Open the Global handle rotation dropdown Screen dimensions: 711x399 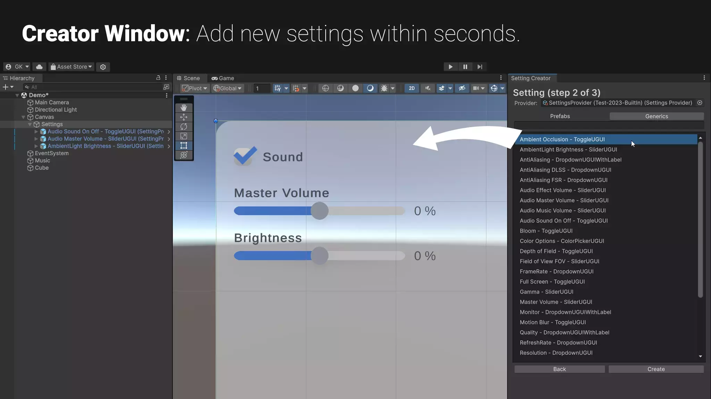tap(228, 88)
